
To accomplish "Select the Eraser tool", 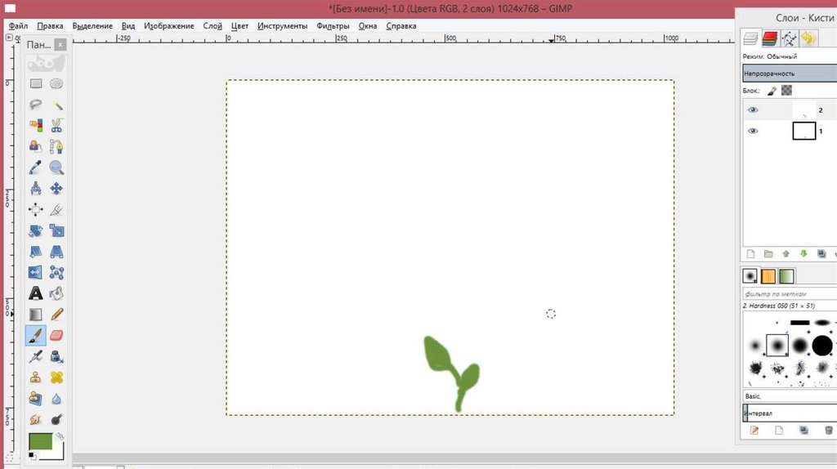I will pyautogui.click(x=56, y=335).
